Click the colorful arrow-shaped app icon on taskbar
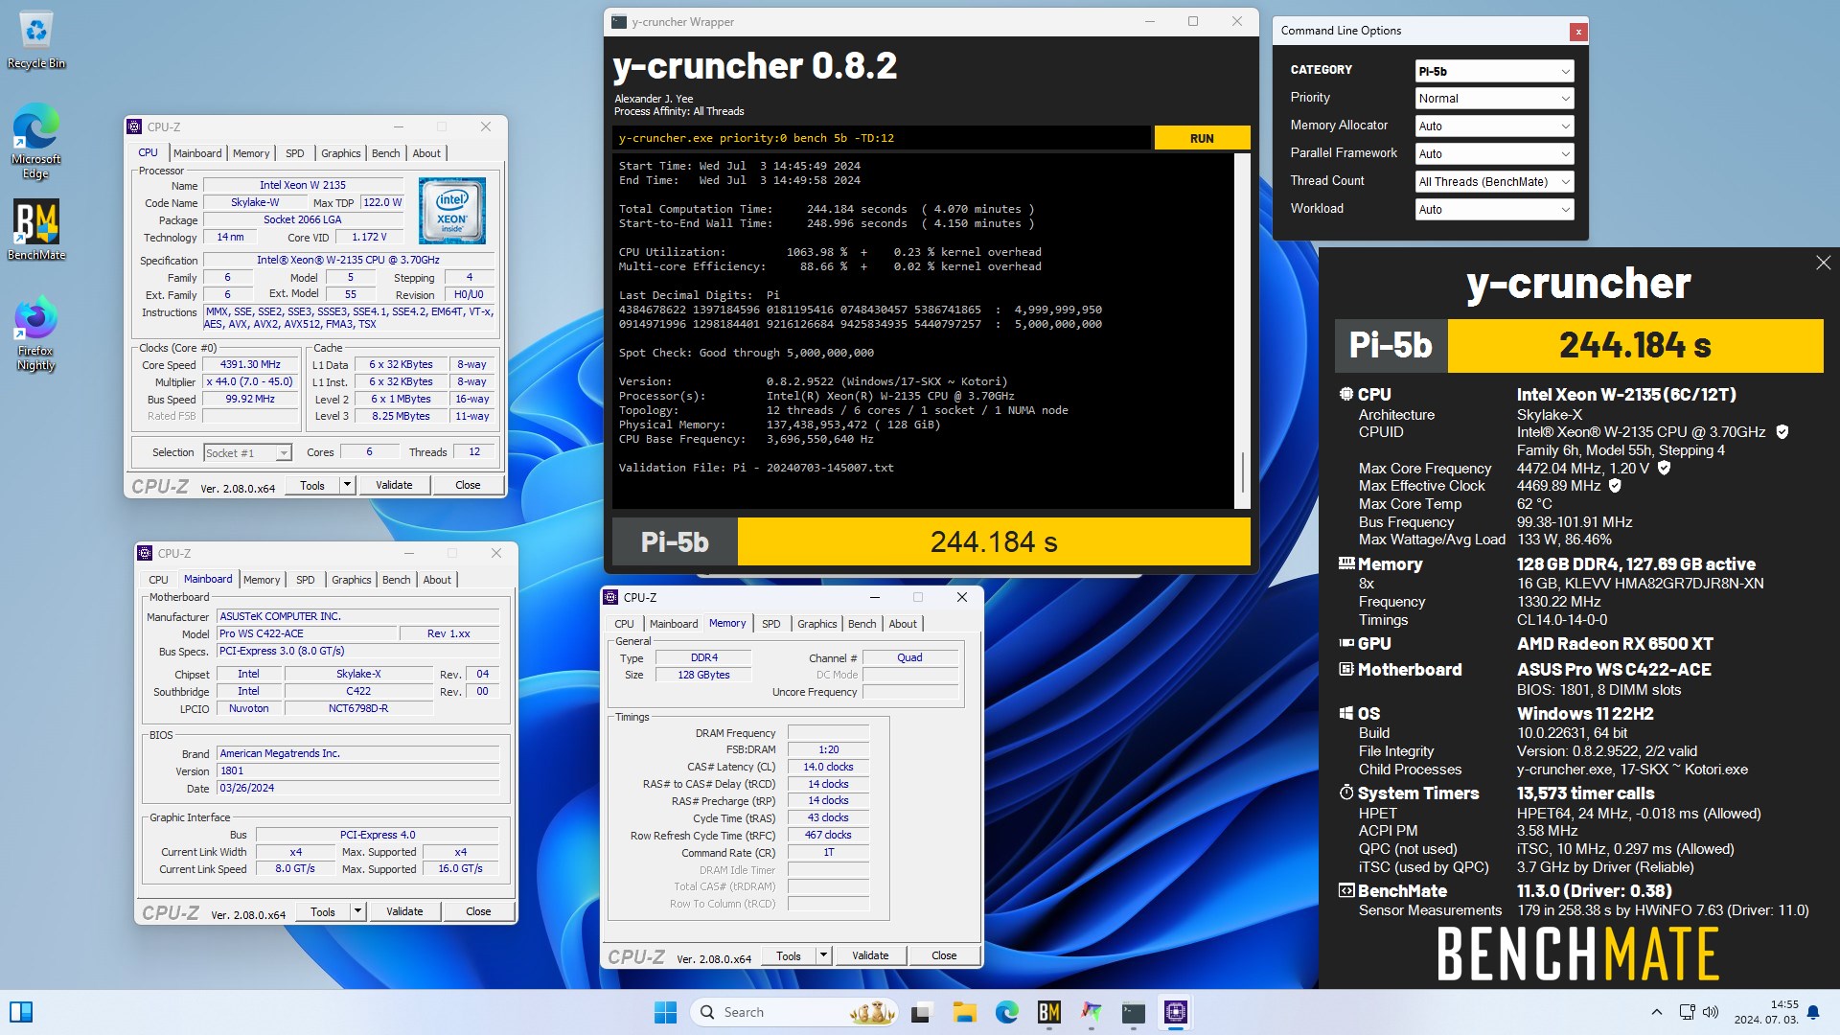 [x=1092, y=1012]
